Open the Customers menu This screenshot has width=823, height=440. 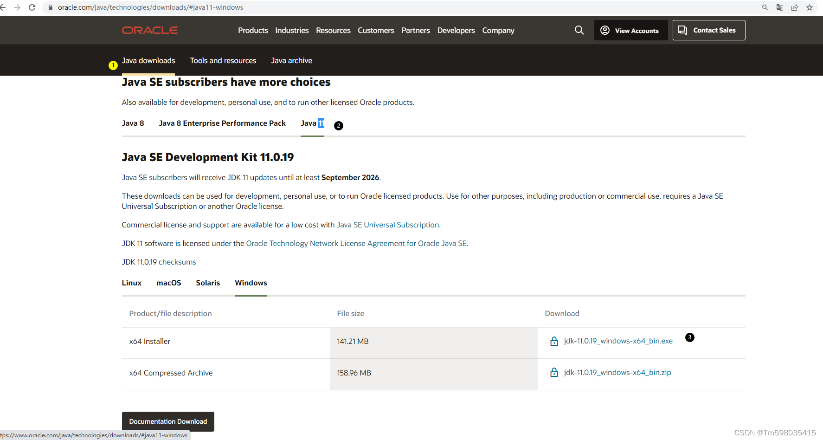coord(376,30)
